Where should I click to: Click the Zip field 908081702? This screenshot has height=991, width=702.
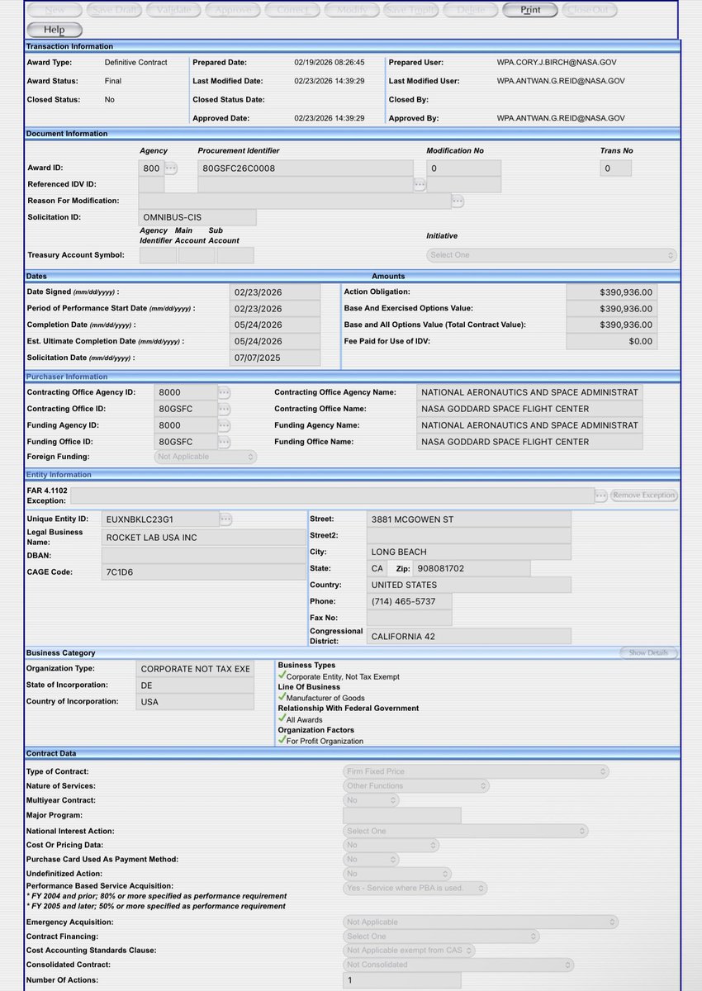coord(472,568)
